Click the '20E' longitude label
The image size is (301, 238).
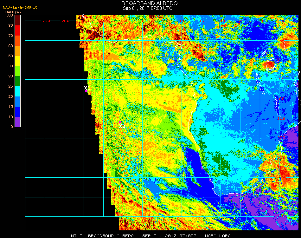pos(222,21)
